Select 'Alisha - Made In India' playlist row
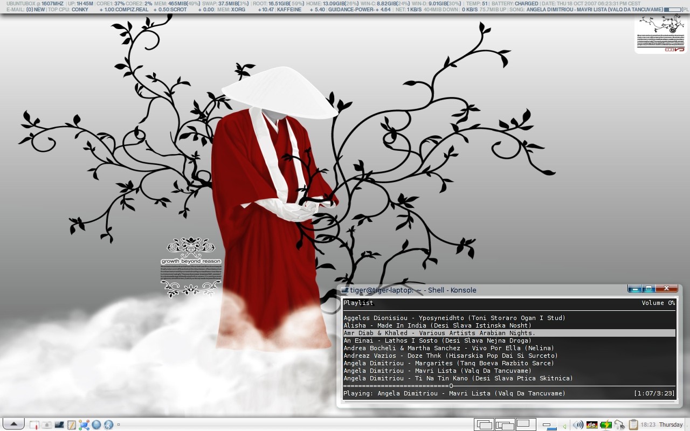The height and width of the screenshot is (431, 690). (509, 325)
